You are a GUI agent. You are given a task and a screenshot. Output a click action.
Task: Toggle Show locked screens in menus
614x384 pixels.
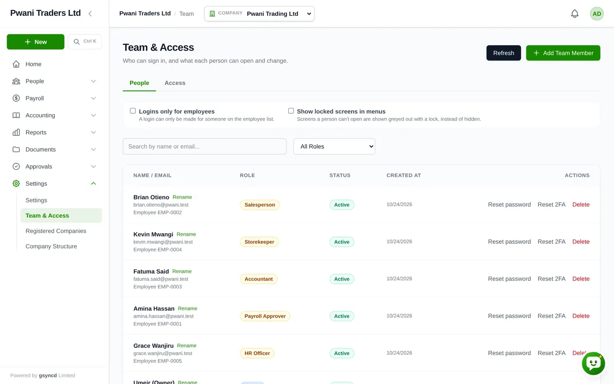coord(291,111)
